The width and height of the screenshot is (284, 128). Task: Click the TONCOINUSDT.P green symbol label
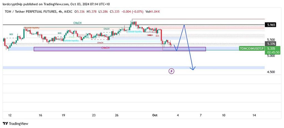(x=252, y=48)
